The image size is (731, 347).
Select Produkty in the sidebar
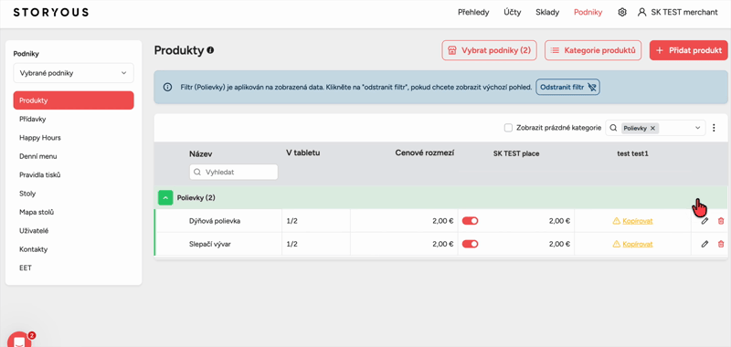point(73,100)
